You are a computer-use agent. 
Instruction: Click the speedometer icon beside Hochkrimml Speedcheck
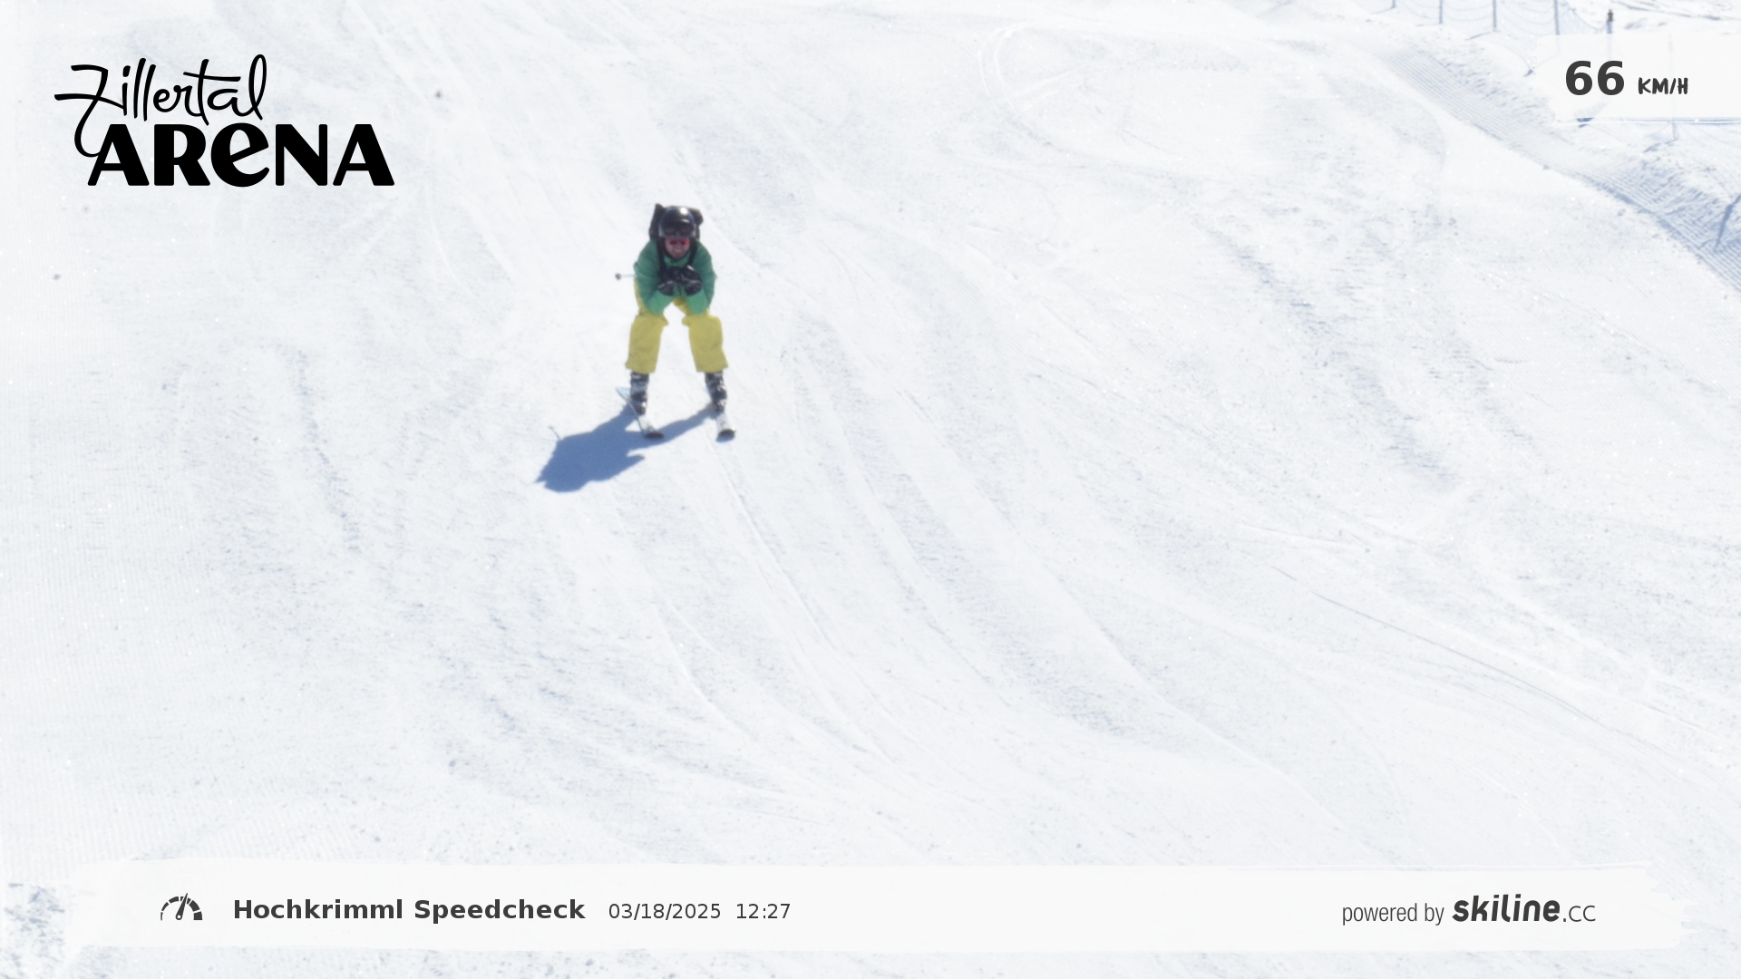pos(181,908)
